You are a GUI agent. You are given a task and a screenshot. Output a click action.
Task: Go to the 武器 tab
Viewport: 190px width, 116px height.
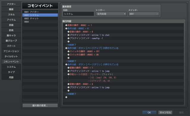click(11, 25)
